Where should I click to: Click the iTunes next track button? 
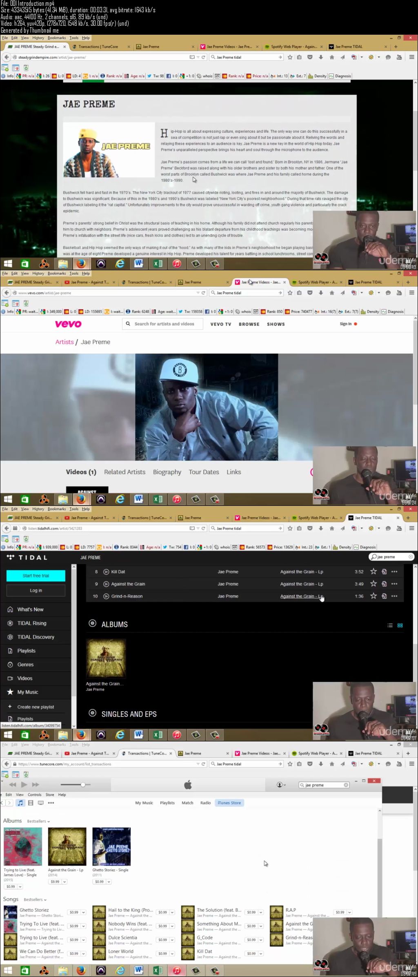pyautogui.click(x=36, y=785)
